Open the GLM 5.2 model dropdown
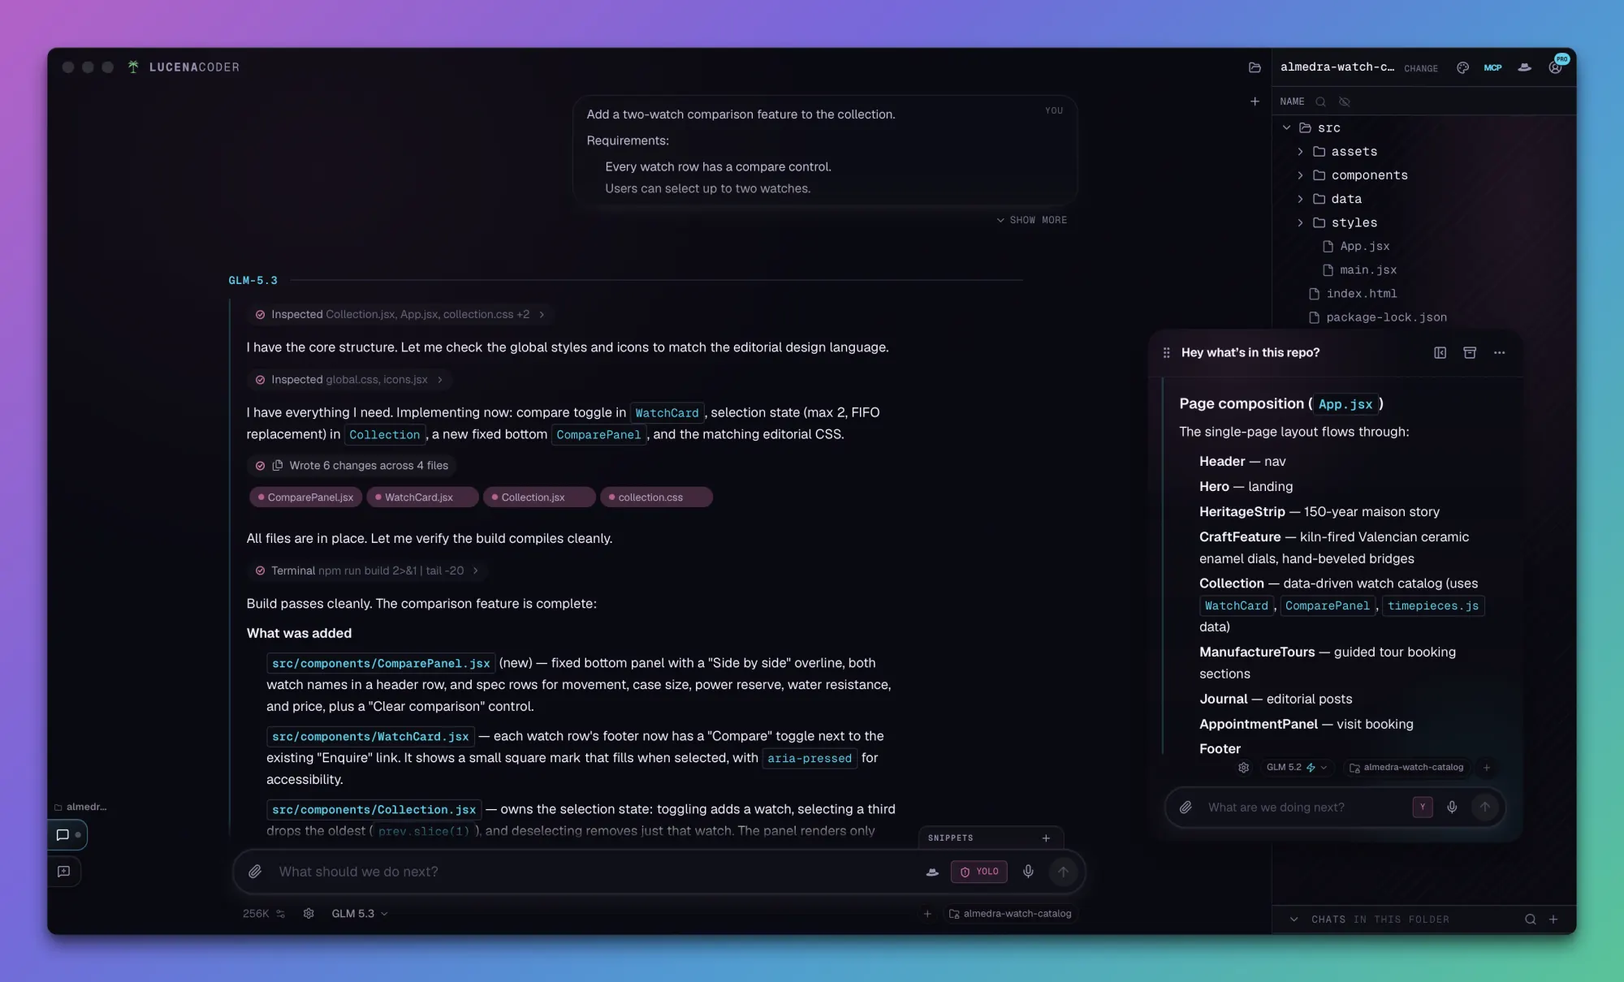 (1296, 768)
